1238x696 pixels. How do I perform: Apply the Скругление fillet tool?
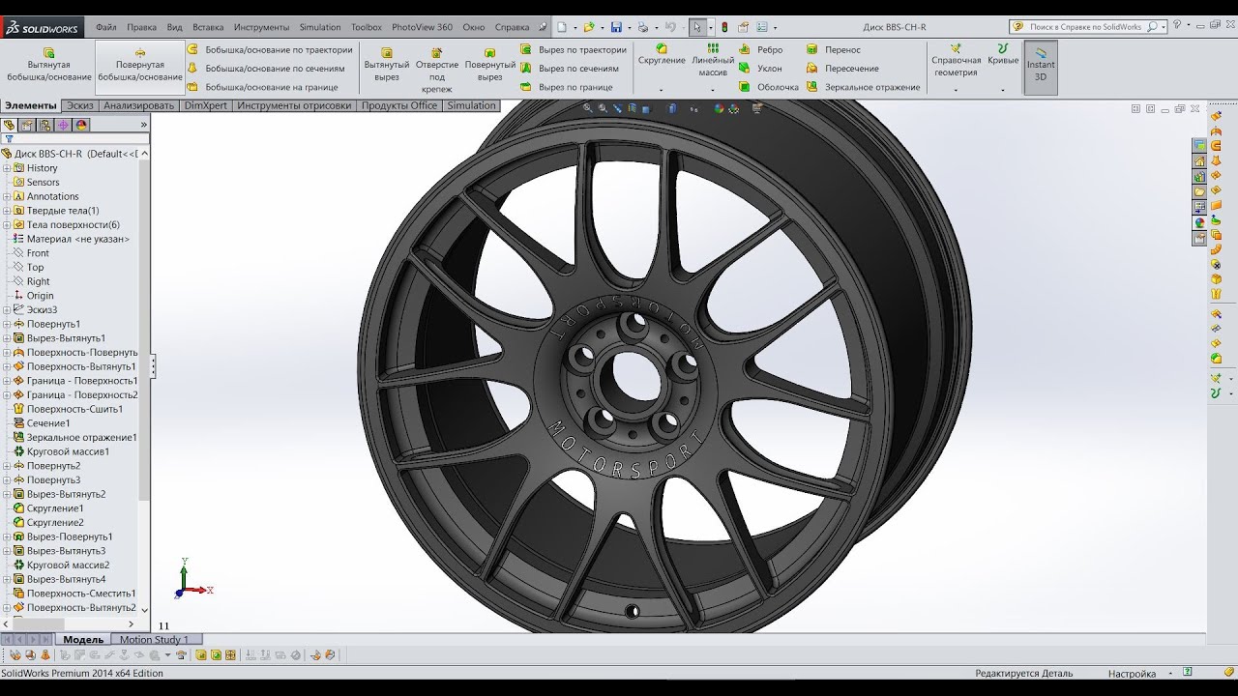tap(662, 54)
